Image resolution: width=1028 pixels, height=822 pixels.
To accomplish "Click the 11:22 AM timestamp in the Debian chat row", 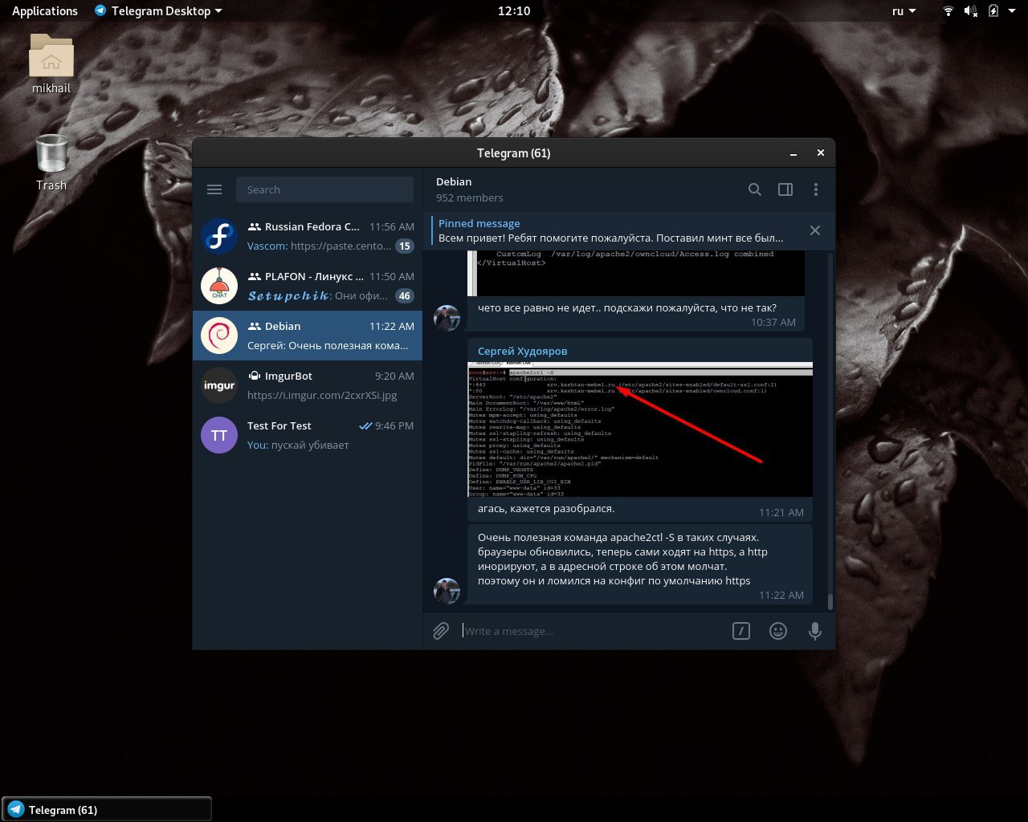I will (392, 326).
